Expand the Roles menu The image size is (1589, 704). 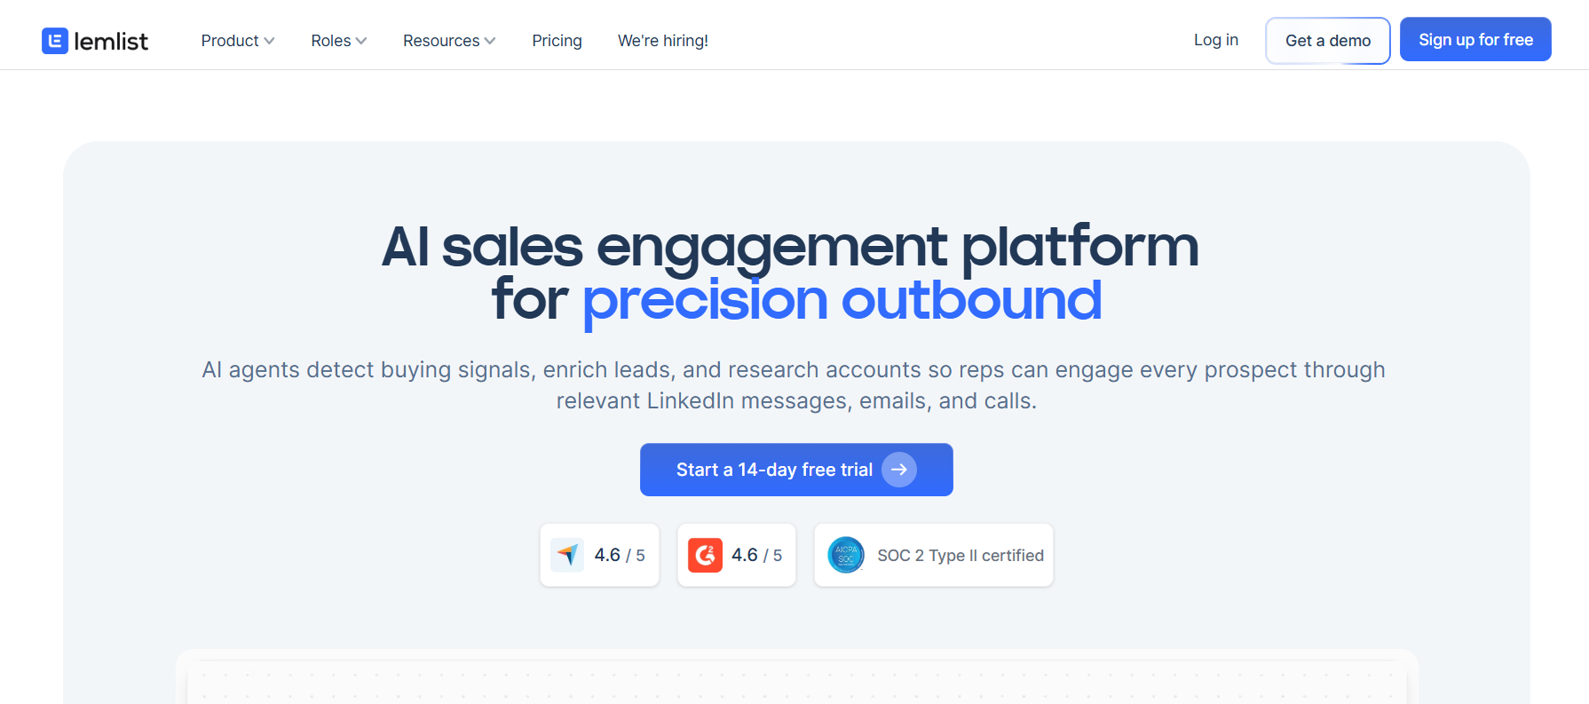click(338, 41)
